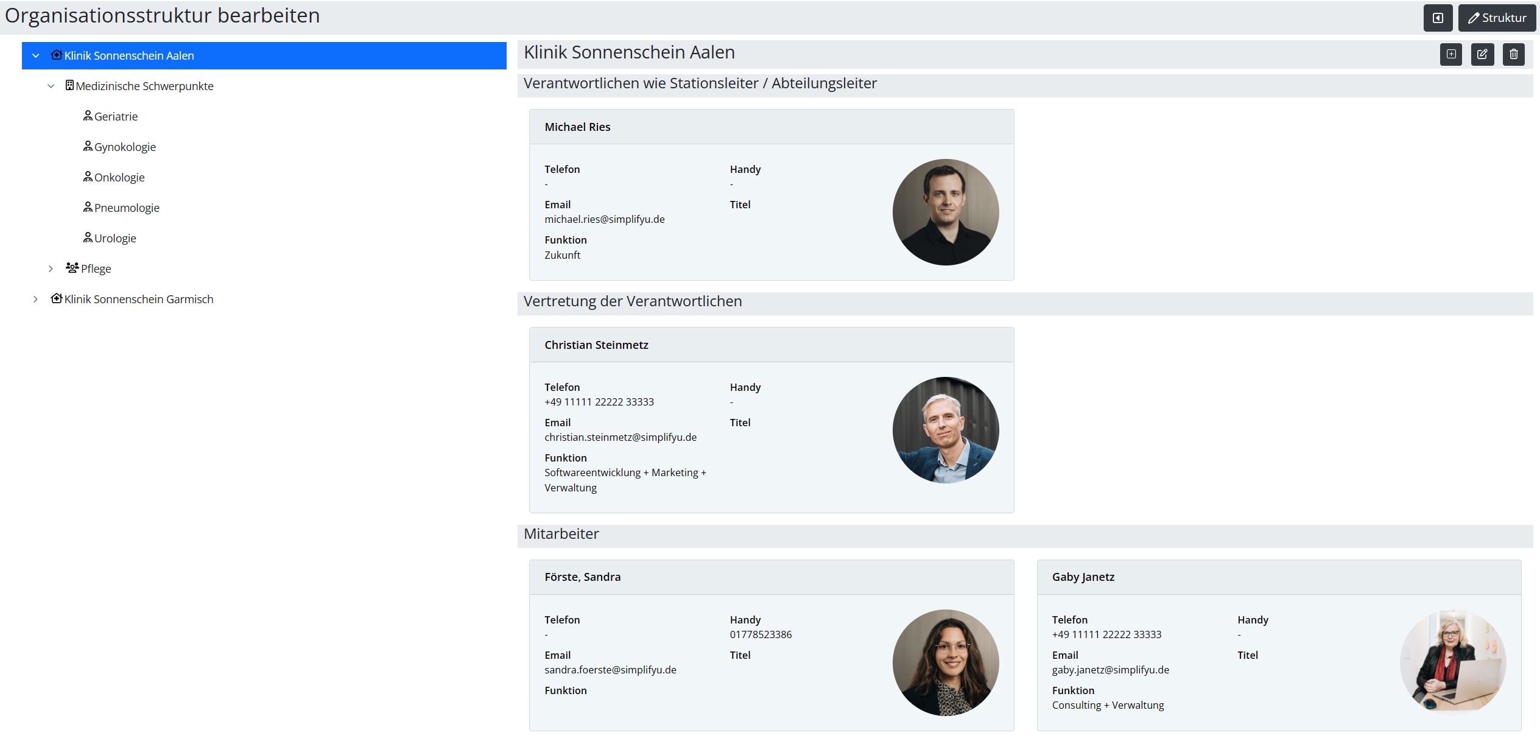
Task: Select Gynokologie department
Action: pyautogui.click(x=125, y=147)
